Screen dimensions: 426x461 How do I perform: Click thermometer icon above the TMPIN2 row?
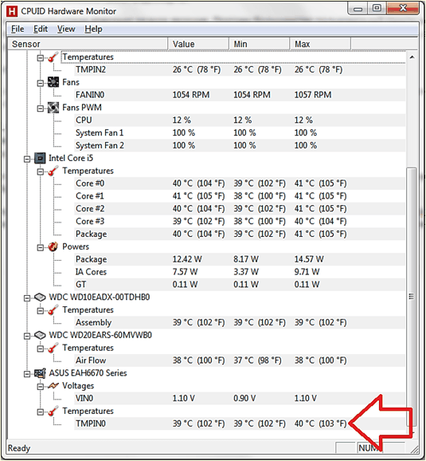pyautogui.click(x=53, y=57)
